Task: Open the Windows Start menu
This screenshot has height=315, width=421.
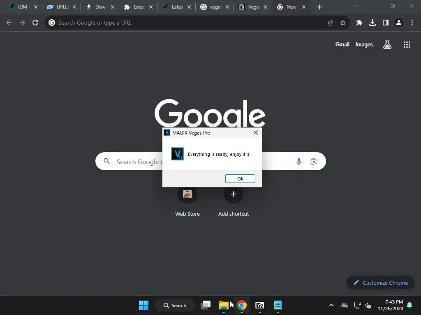Action: (143, 305)
